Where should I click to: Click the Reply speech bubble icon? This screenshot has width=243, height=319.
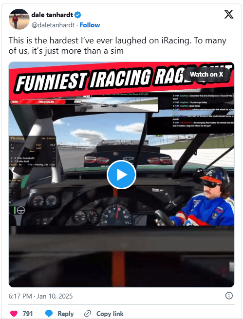coord(49,314)
